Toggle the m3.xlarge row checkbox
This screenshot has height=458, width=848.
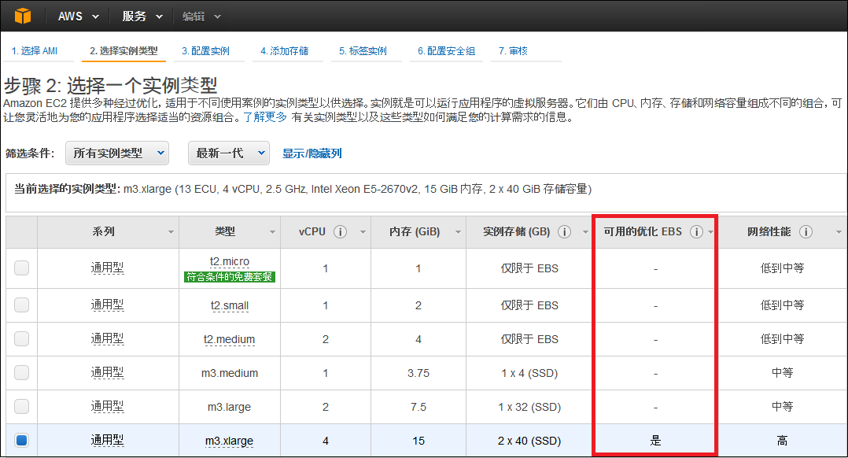22,440
